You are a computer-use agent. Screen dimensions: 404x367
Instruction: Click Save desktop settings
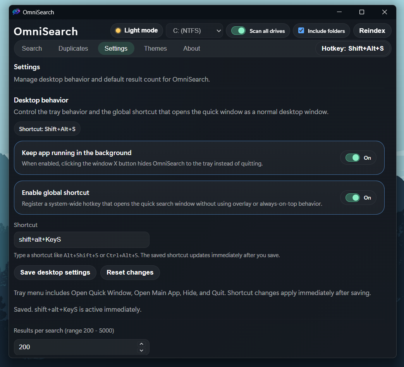tap(55, 272)
